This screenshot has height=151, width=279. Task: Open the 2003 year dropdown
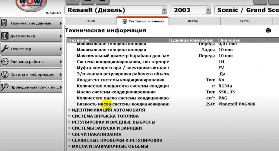click(208, 10)
